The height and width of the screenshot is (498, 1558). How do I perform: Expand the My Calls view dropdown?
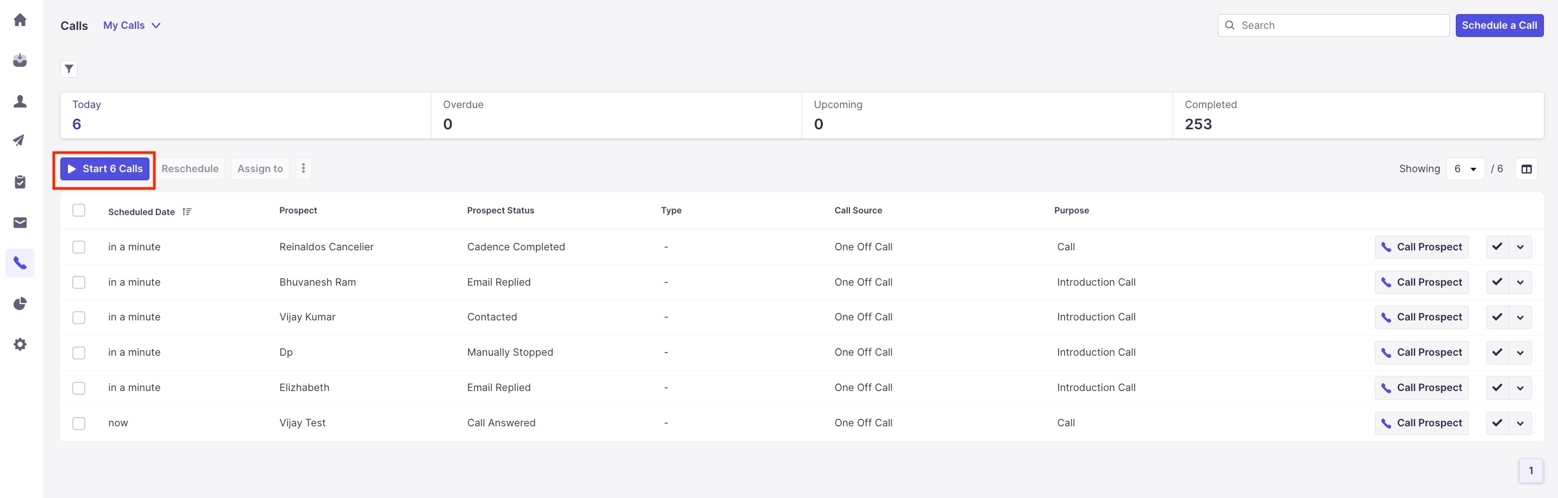(132, 26)
